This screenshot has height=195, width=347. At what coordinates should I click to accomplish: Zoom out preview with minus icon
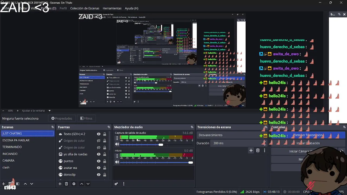pyautogui.click(x=3, y=110)
